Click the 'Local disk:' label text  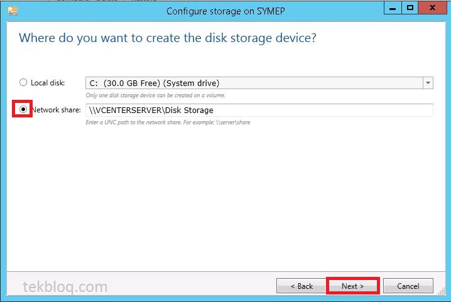pos(48,83)
